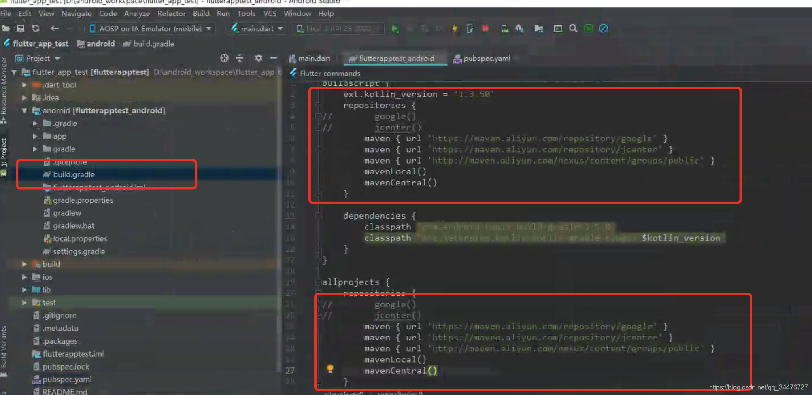Click the Save All toolbar icon
Viewport: 812px width, 395px height.
pyautogui.click(x=20, y=28)
